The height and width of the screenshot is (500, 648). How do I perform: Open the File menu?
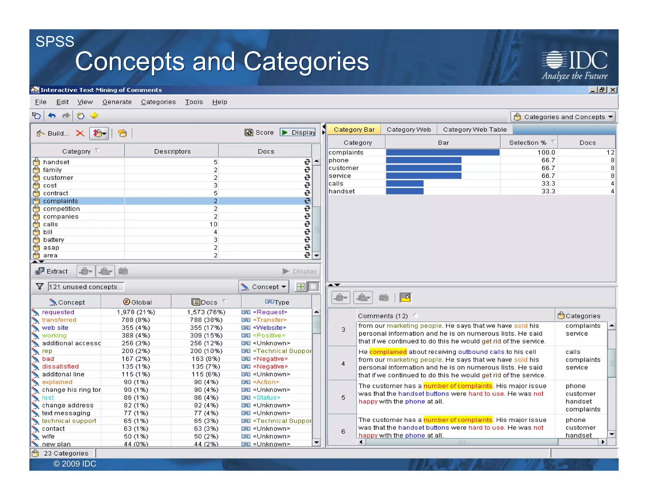(40, 102)
